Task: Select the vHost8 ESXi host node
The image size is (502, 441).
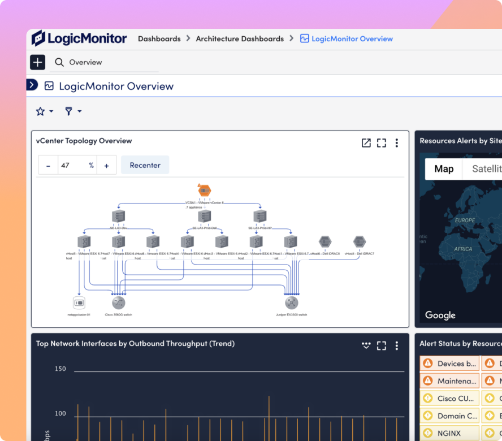Action: click(x=153, y=241)
